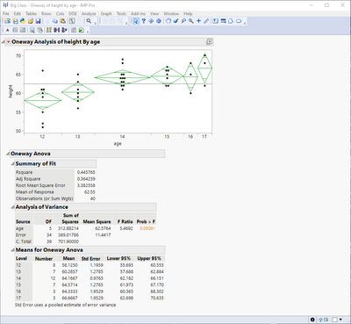The image size is (351, 324).
Task: Collapse the Summary of Fit section
Action: [x=12, y=164]
